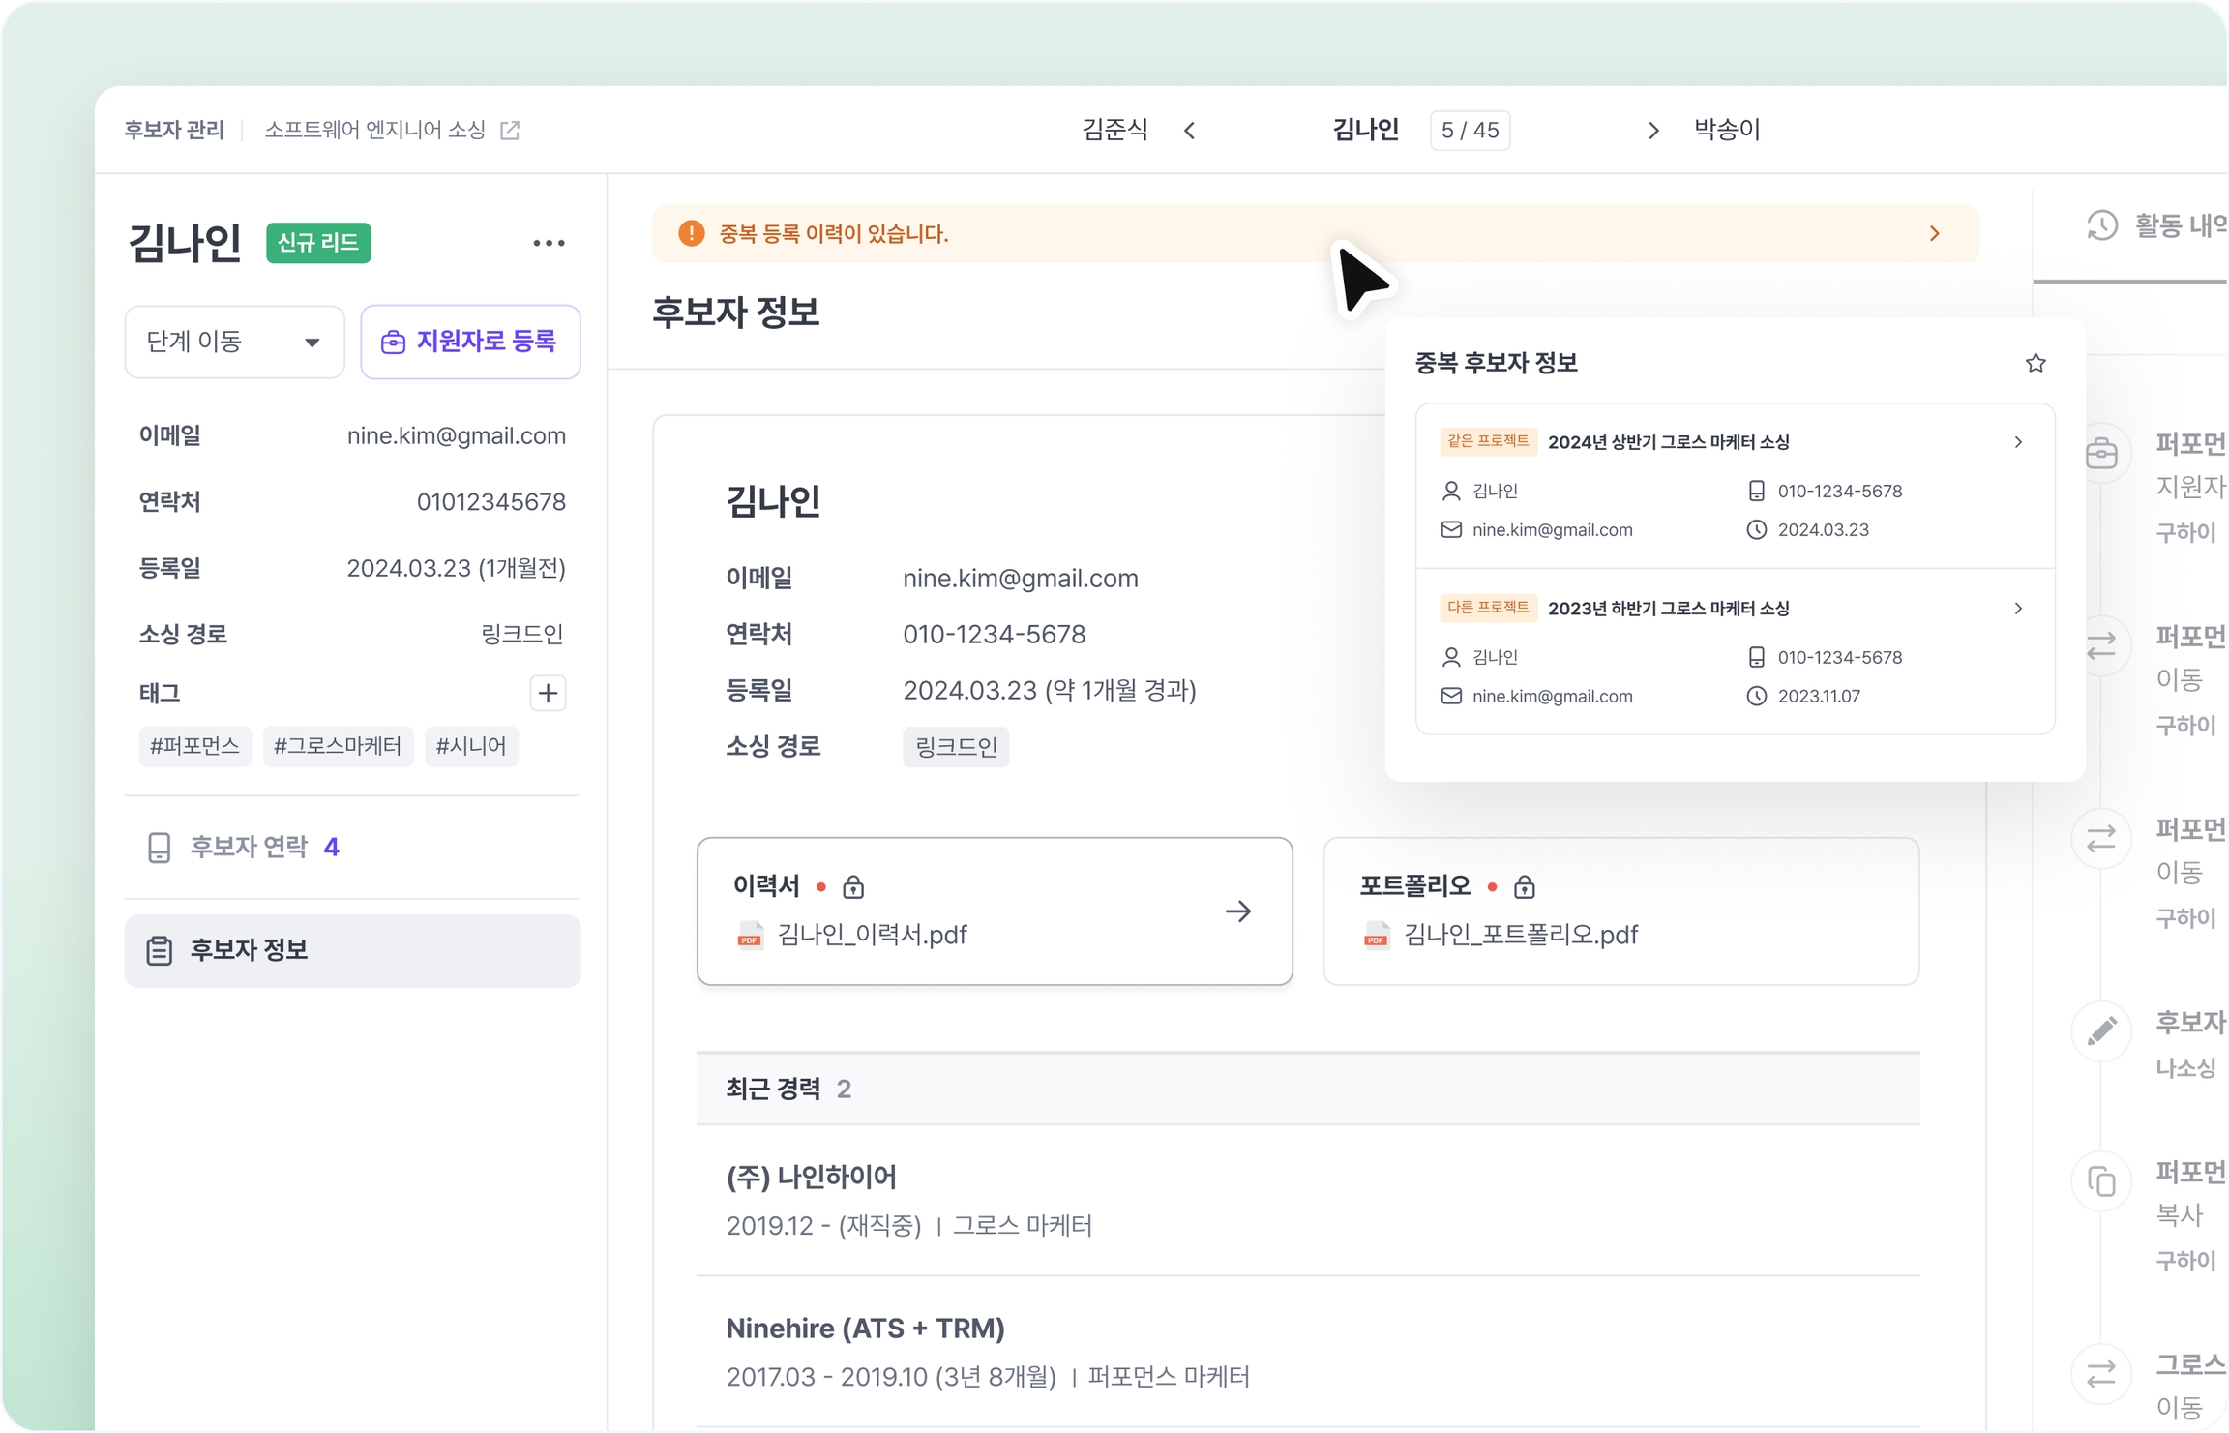Expand the duplicate registration warning banner
2229x1433 pixels.
coord(1934,234)
